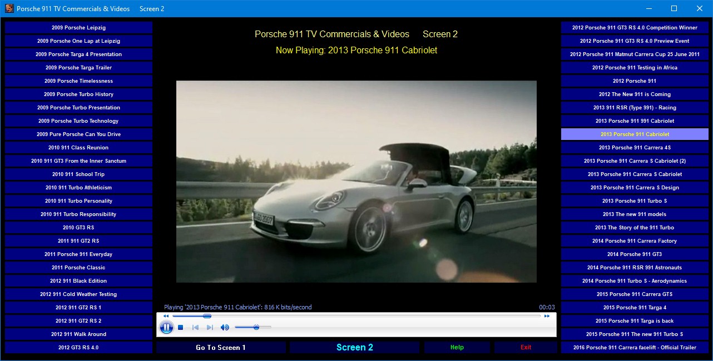Open 2013 Porsche 911 Carrera S Design
The height and width of the screenshot is (361, 713).
[635, 188]
